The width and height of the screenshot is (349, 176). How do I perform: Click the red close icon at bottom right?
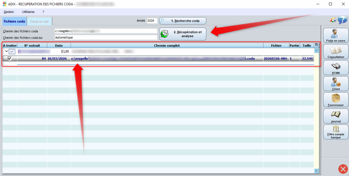pos(343,169)
